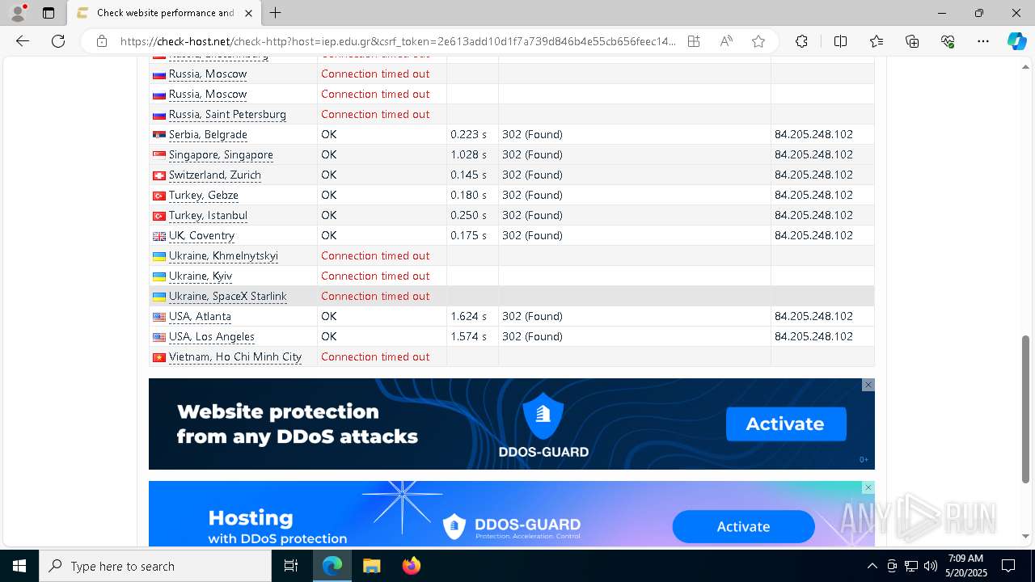This screenshot has width=1035, height=582.
Task: Click the Vietnam flag icon
Action: (x=159, y=357)
